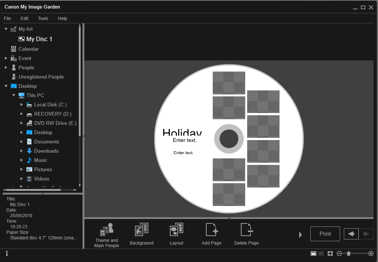Show the information panel via i icon

[x=7, y=253]
